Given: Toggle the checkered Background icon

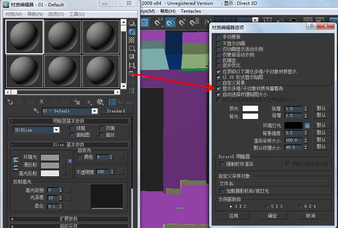Looking at the screenshot, I should [132, 40].
